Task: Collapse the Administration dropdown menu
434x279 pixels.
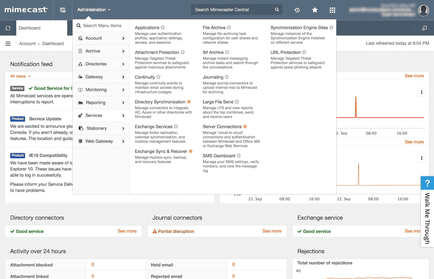Action: click(94, 10)
